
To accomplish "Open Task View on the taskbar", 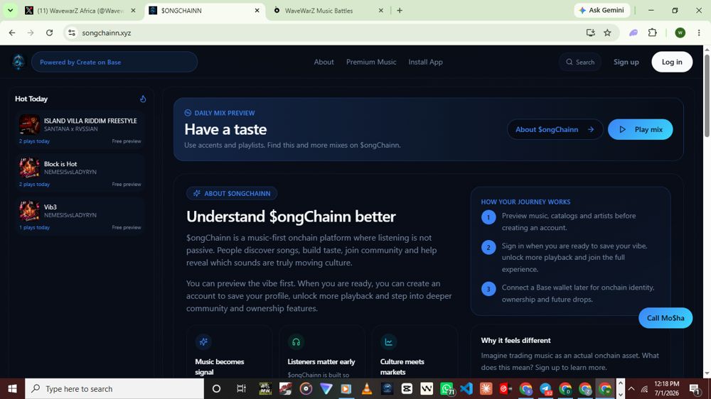I will (241, 388).
